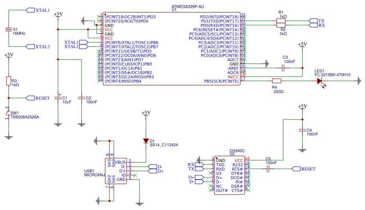This screenshot has height=210, width=365.
Task: Select the TSB008A2526A switch part text
Action: coord(25,117)
